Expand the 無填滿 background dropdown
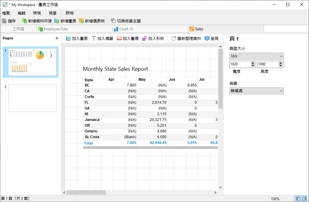Image resolution: width=309 pixels, height=202 pixels. click(256, 91)
